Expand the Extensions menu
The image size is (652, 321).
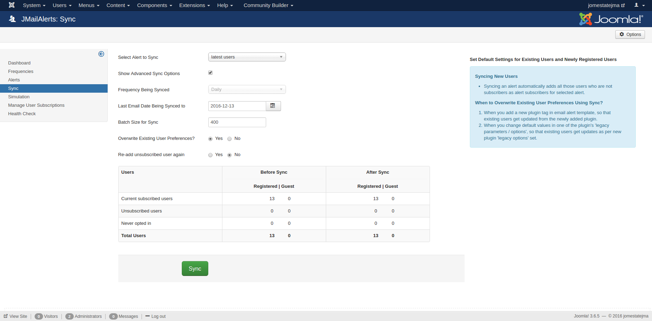coord(194,5)
